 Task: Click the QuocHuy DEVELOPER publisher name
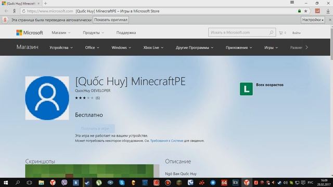93,90
